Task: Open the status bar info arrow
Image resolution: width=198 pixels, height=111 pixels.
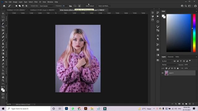Action: [x=35, y=105]
